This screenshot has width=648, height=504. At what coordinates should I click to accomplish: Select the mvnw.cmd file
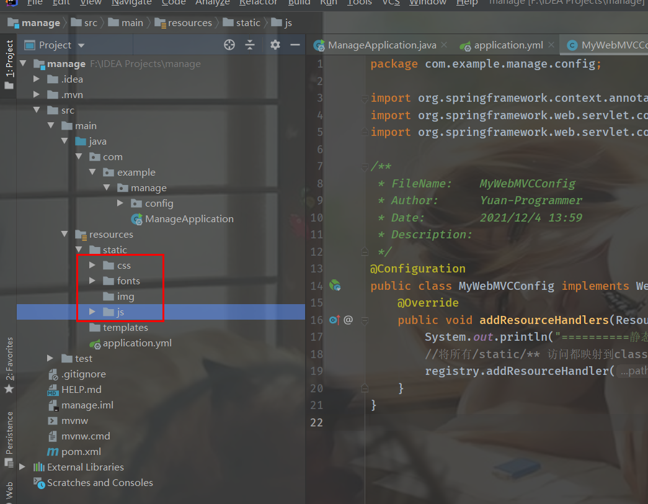point(79,436)
